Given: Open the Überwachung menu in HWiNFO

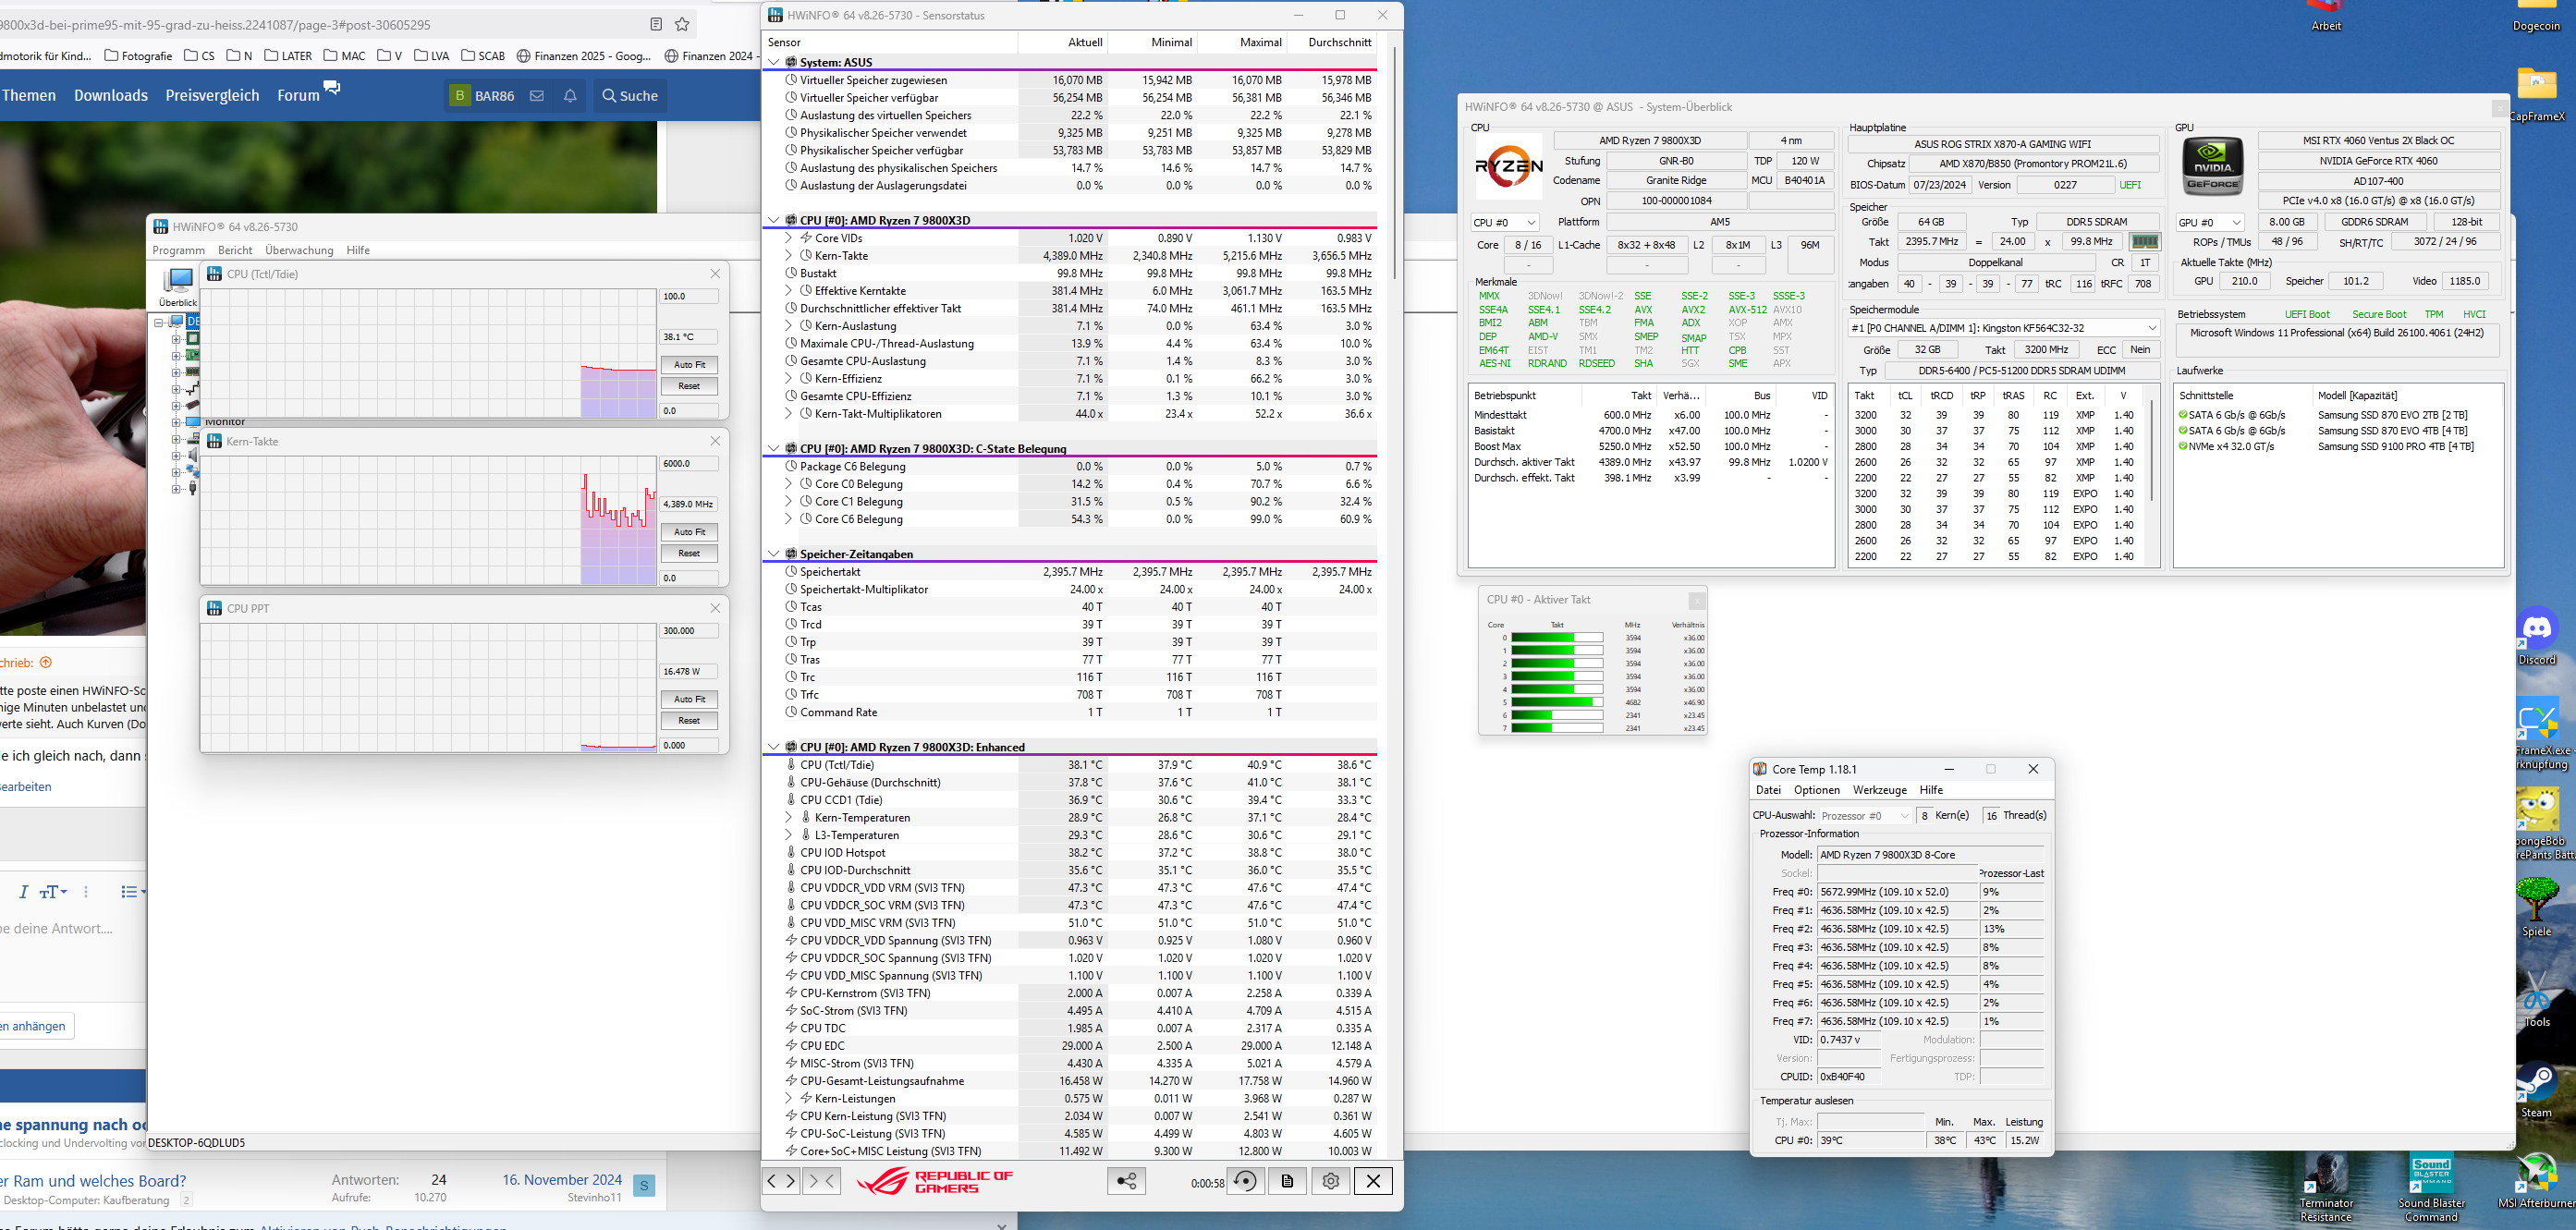Looking at the screenshot, I should 299,250.
